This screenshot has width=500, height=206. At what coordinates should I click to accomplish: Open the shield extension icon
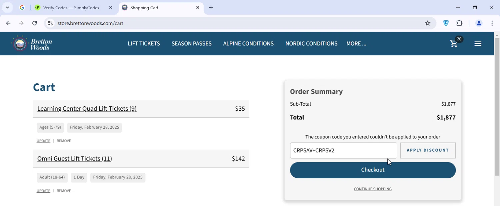[x=446, y=23]
